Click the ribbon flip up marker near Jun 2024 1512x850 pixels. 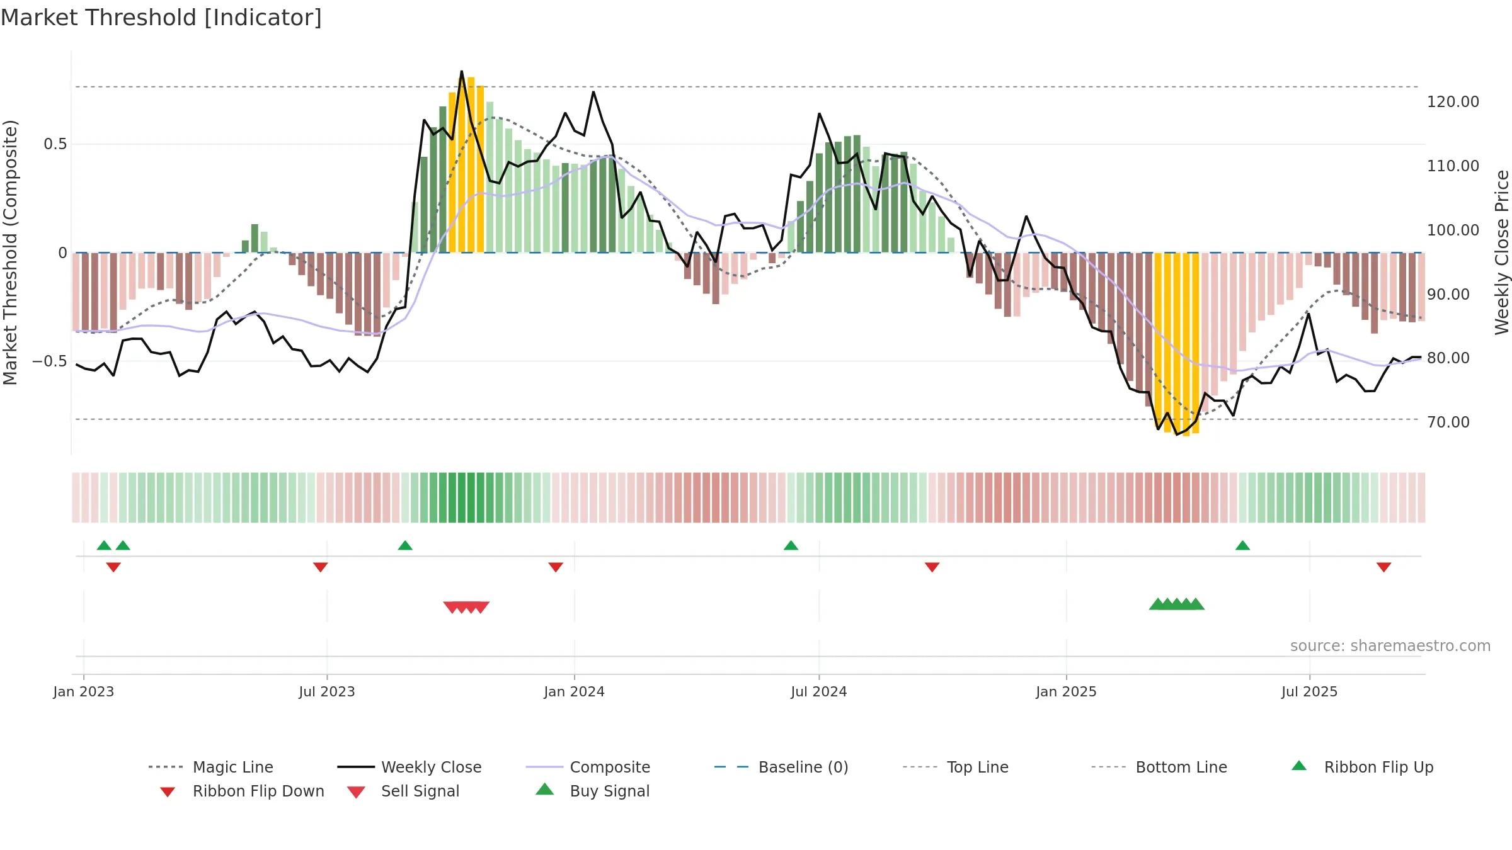[x=791, y=545]
